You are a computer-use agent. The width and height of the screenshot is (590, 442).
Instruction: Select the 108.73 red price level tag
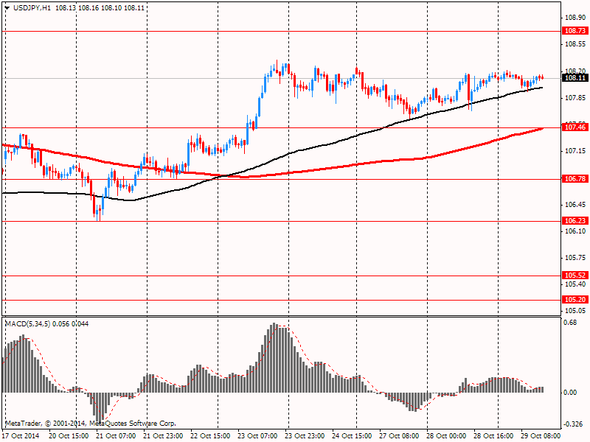[575, 31]
